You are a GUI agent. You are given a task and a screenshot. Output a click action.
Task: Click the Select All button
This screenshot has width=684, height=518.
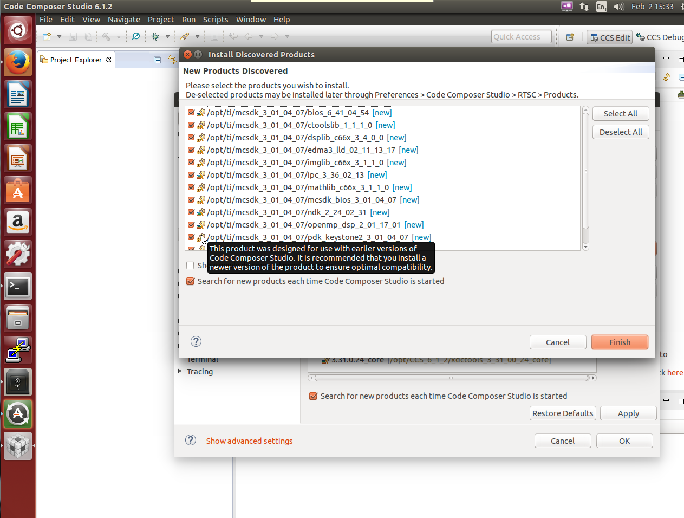pyautogui.click(x=621, y=114)
